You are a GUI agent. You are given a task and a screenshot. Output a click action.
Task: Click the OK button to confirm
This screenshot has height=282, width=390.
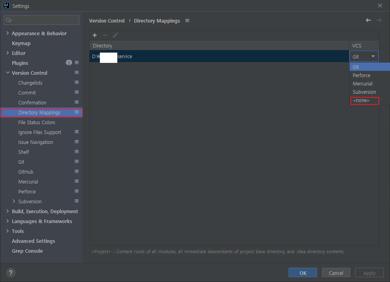pos(302,273)
